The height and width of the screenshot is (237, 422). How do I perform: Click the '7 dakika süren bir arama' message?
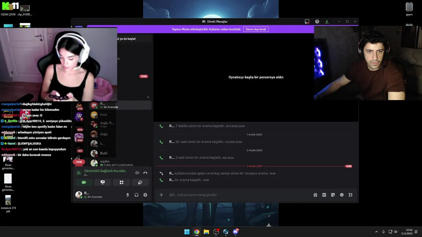coord(207,126)
